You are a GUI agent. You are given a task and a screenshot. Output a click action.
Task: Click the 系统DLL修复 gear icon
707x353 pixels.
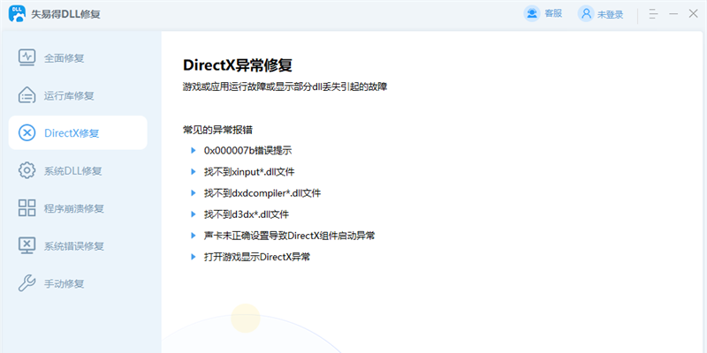coord(27,170)
